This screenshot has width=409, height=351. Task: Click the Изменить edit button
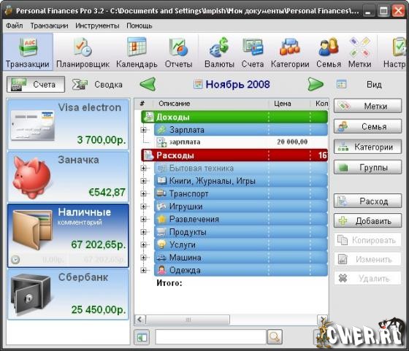[x=367, y=259]
